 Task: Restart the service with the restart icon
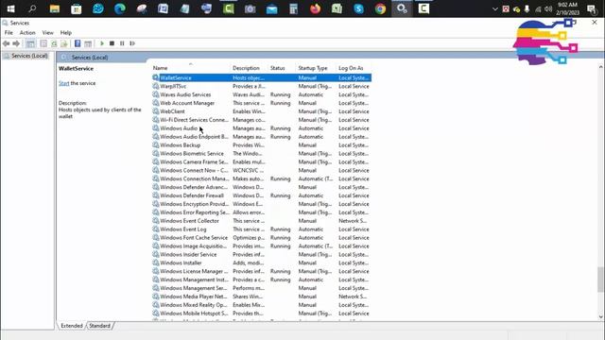132,43
